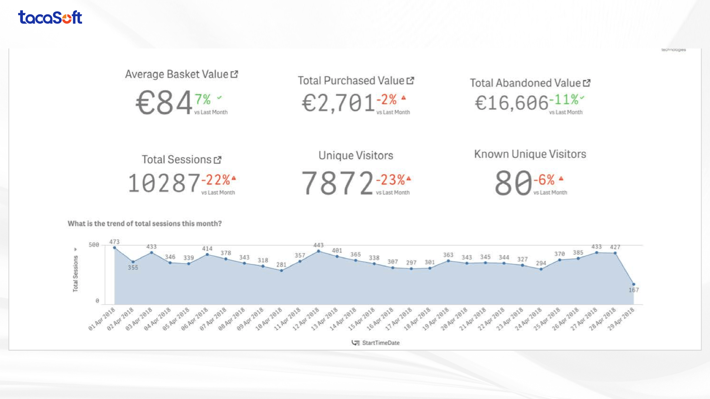Expand the Total Sessions axis arrow
The height and width of the screenshot is (399, 710).
[x=75, y=249]
